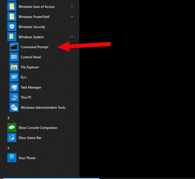Screen dimensions: 195x179
Task: Open the Xbox Game Bar icon
Action: (x=12, y=138)
